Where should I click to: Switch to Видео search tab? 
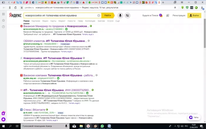click(45, 21)
